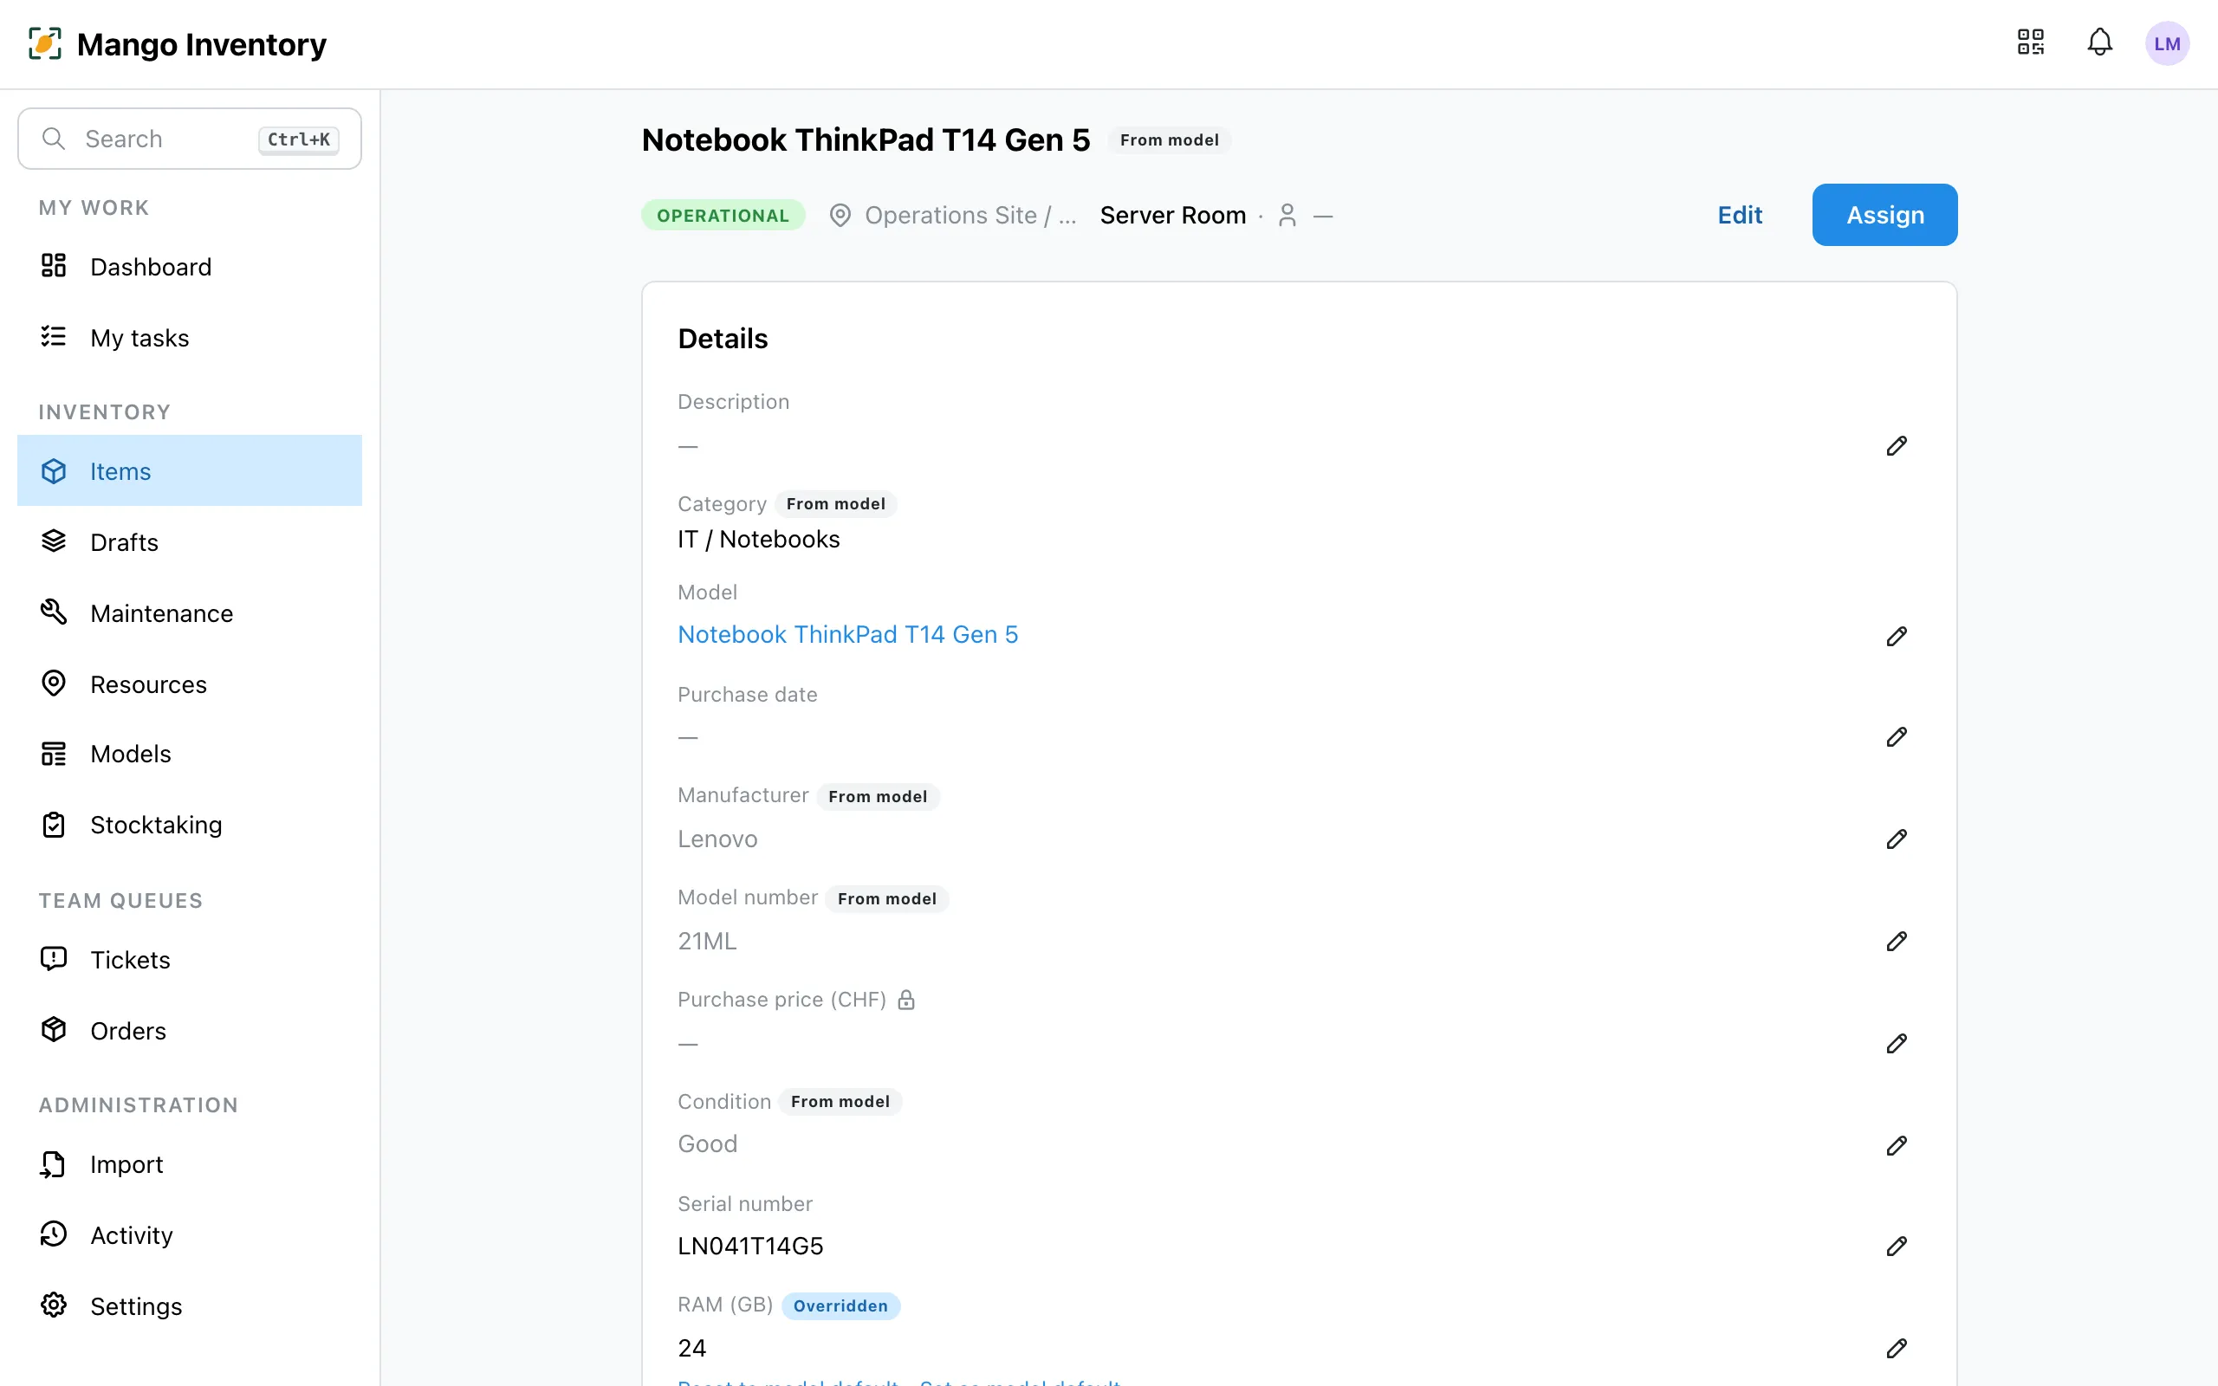Screen dimensions: 2218x1386
Task: Click the Orders package icon
Action: tap(54, 1029)
